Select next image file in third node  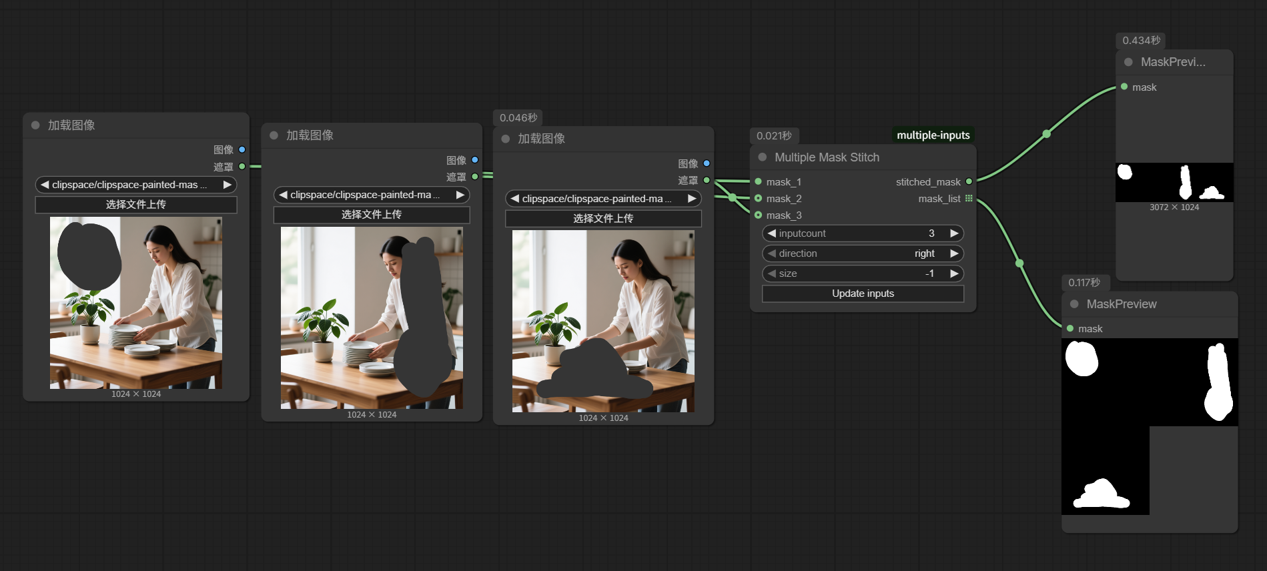(692, 199)
